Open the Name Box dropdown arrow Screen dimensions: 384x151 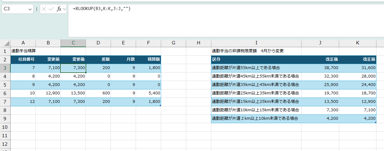tap(30, 9)
